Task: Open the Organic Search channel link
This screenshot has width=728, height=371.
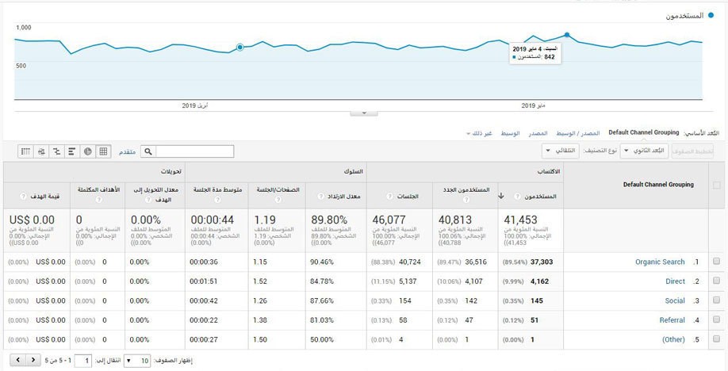Action: 660,262
